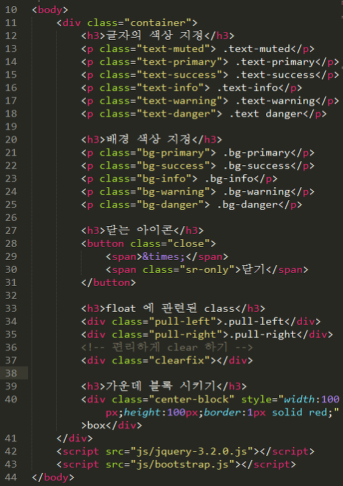Click the closing </div> tag on line 41
Screen dimensions: 343x486
pyautogui.click(x=75, y=438)
